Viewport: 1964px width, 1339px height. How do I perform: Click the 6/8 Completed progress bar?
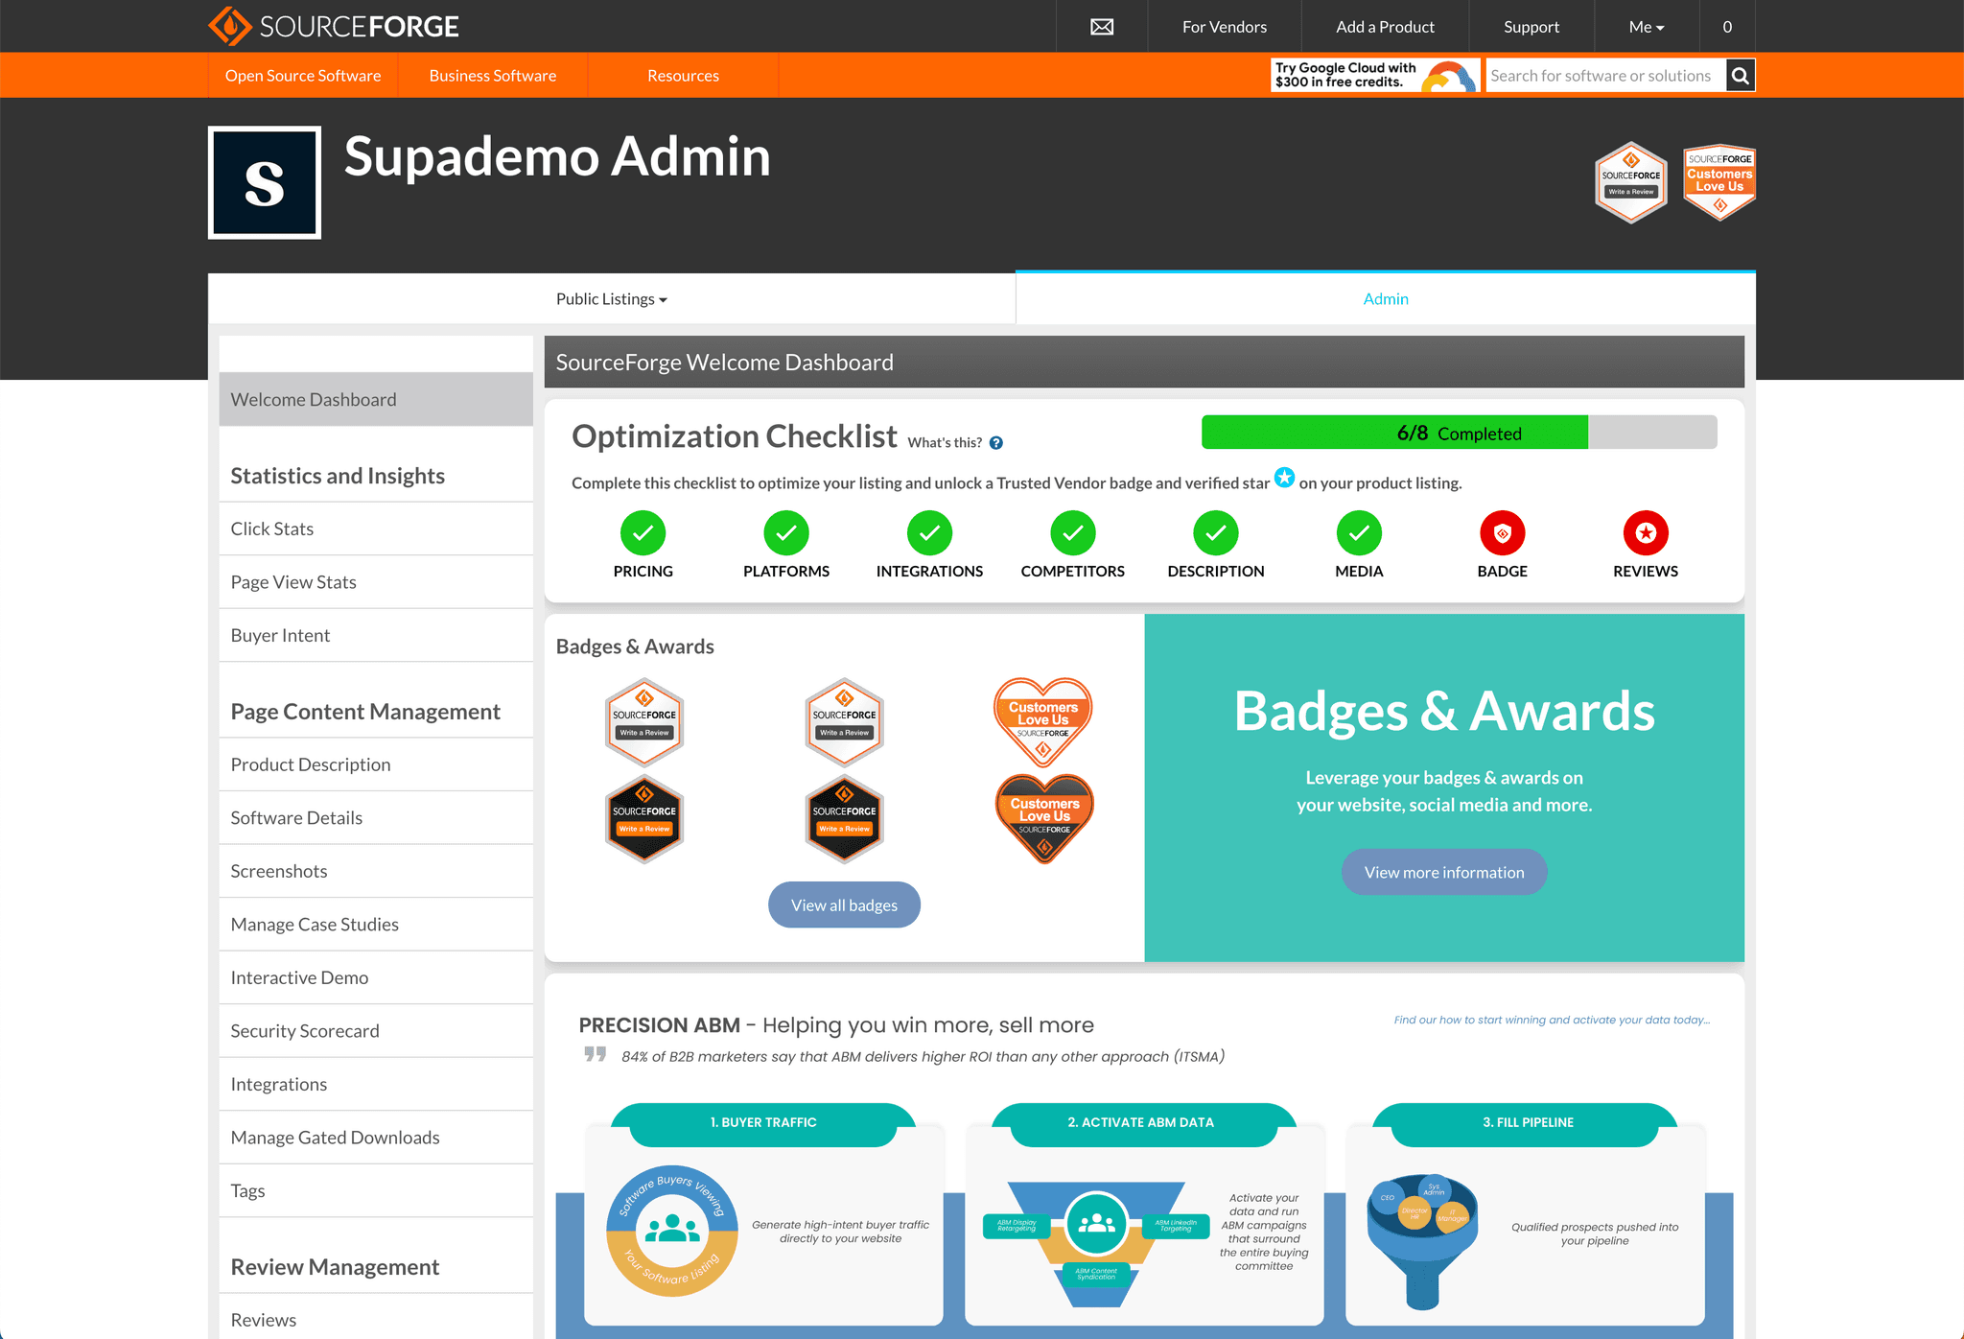pos(1459,433)
